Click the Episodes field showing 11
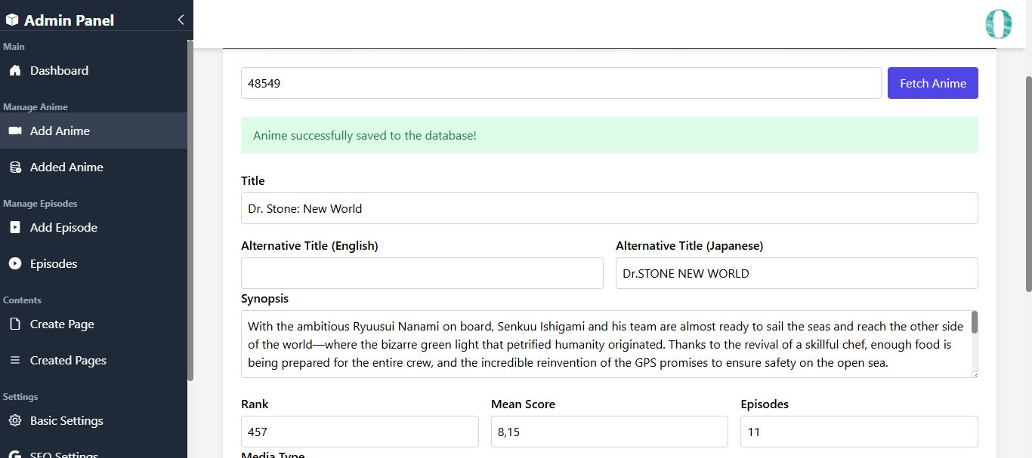Viewport: 1032px width, 458px height. coord(859,432)
